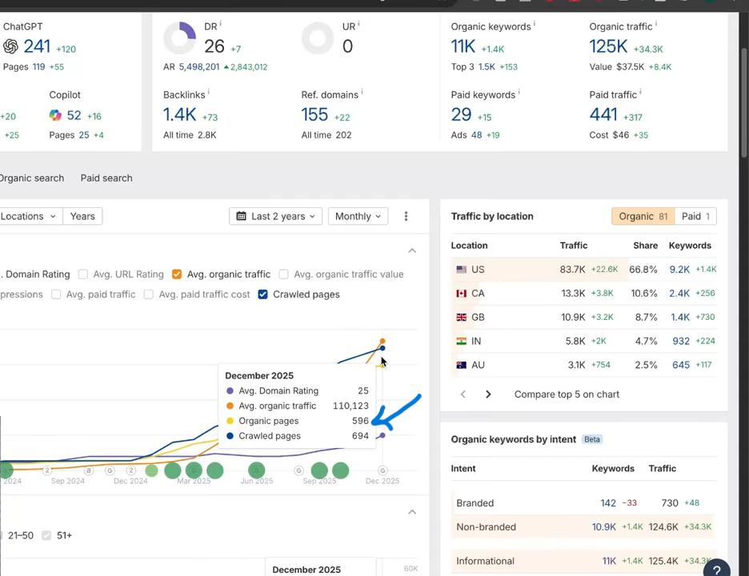Click the Google update marker at Dec 2025
749x576 pixels.
click(383, 470)
